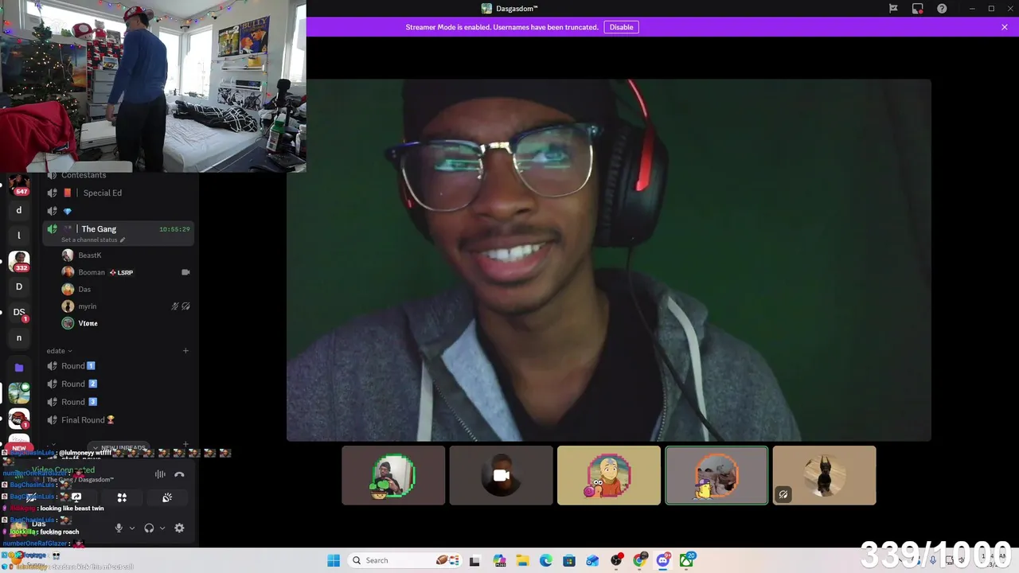
Task: Disconnect from the voice call
Action: [x=179, y=474]
